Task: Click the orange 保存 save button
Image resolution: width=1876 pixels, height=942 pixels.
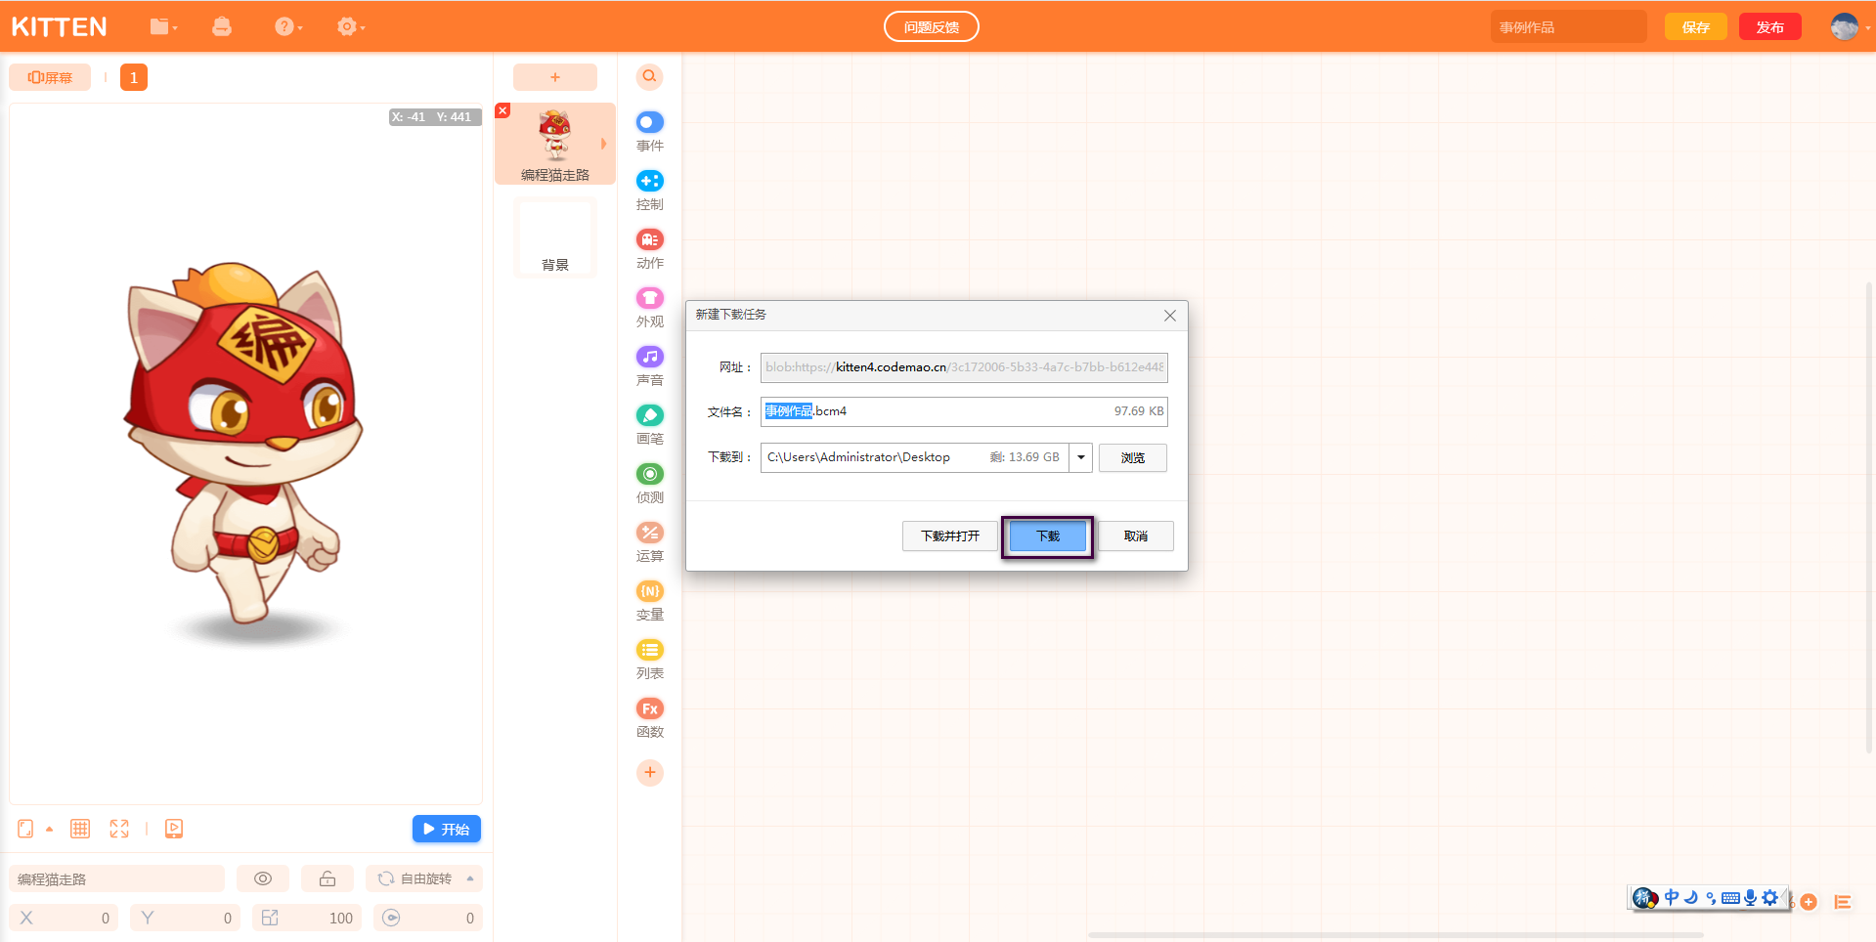Action: click(1696, 27)
